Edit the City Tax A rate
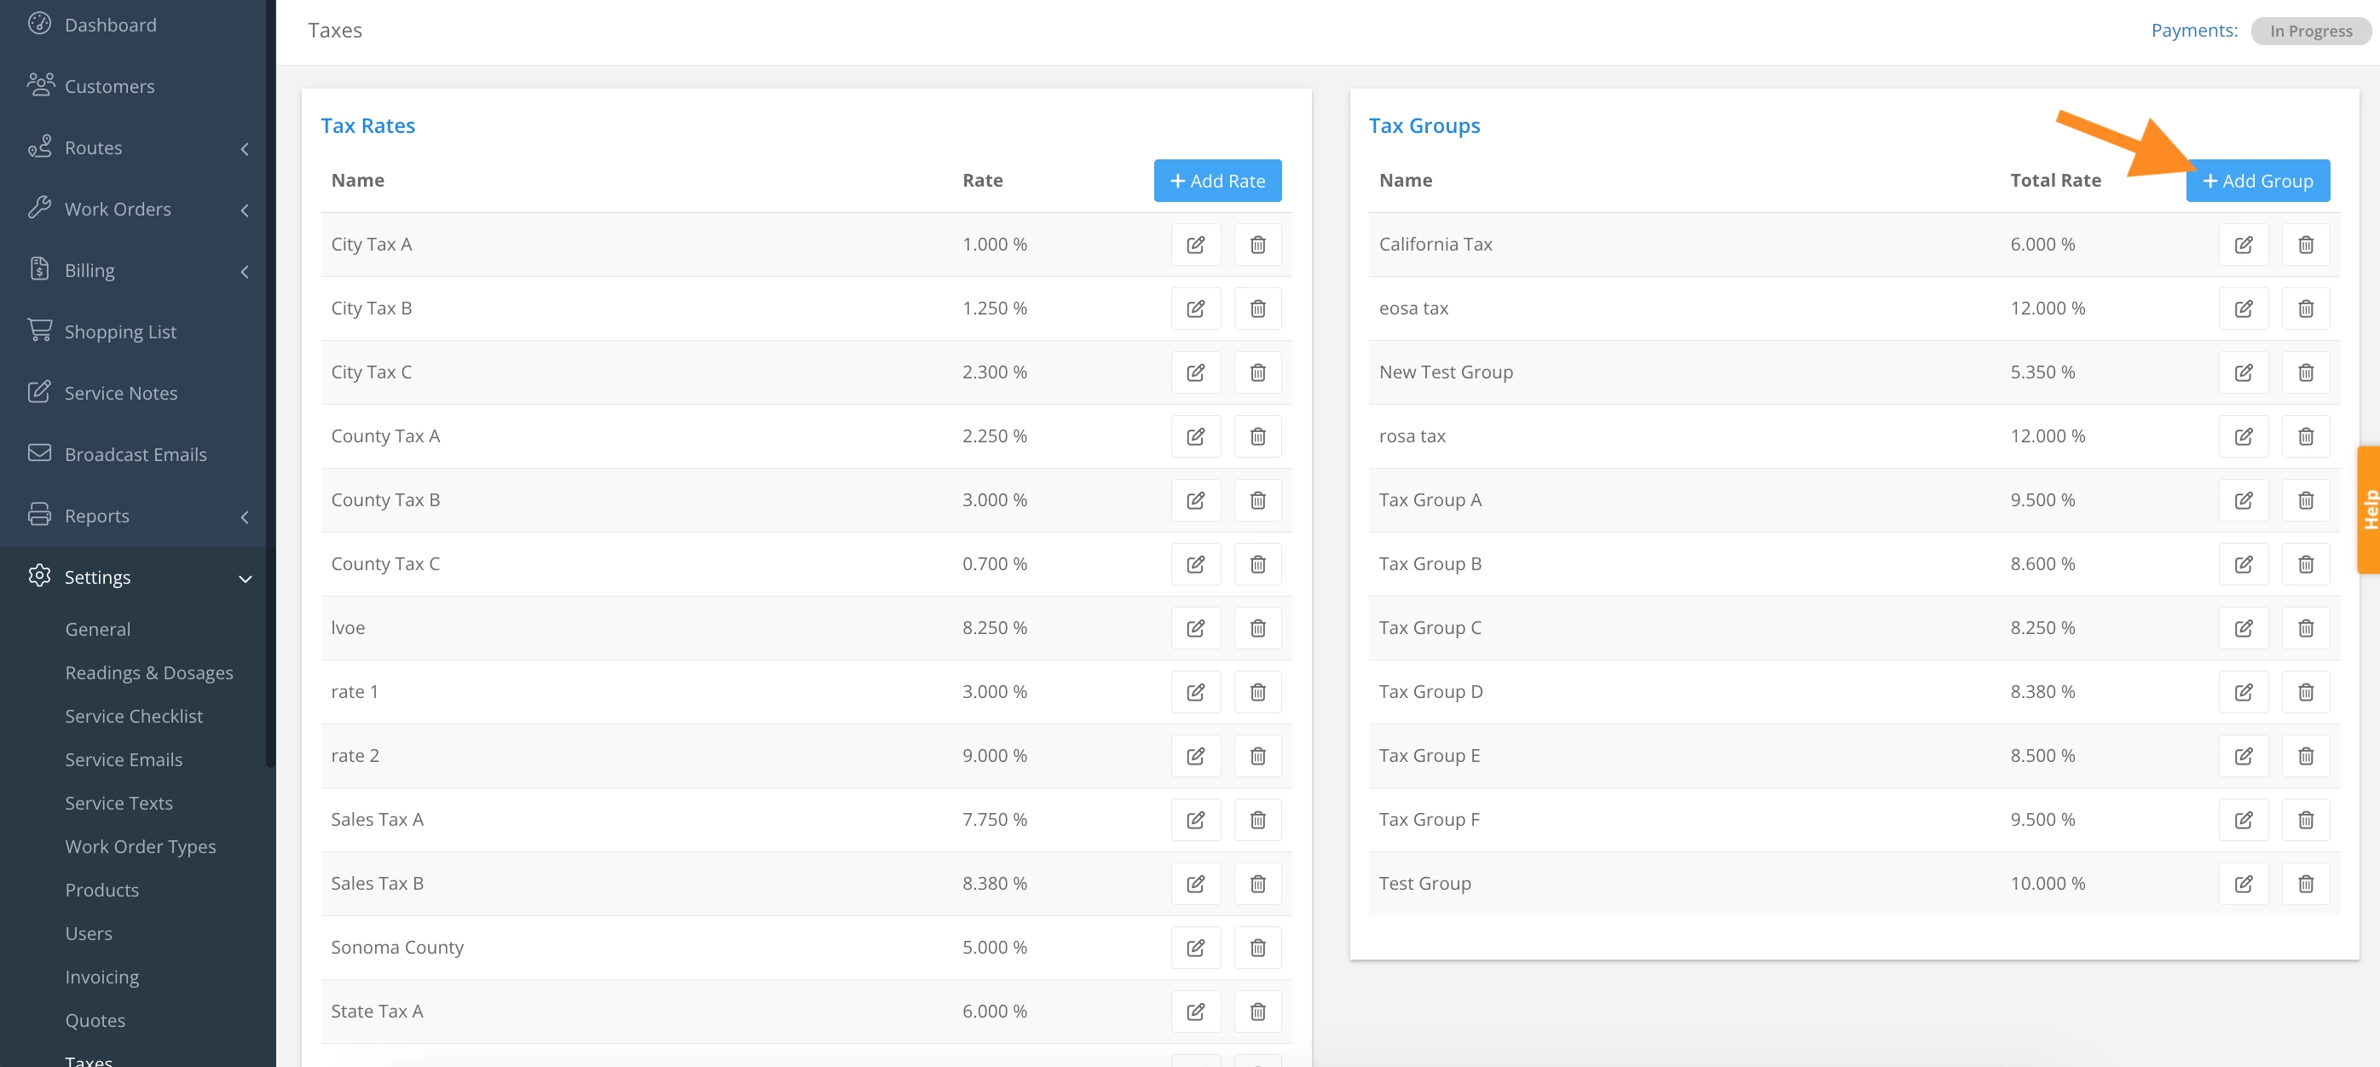Viewport: 2380px width, 1067px height. tap(1194, 245)
